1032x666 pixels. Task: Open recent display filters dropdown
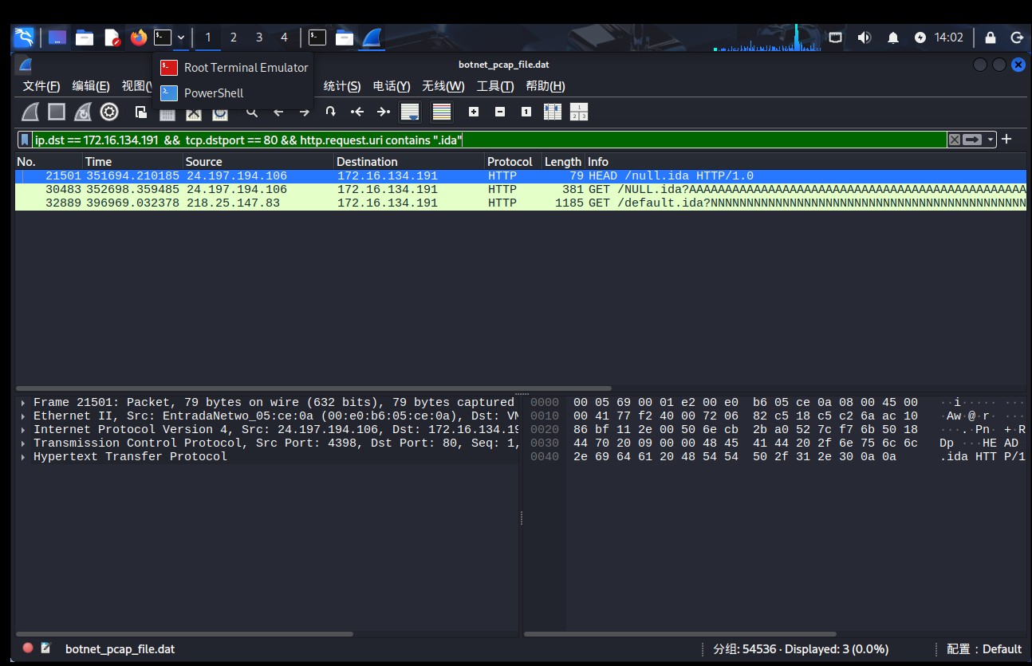[991, 140]
